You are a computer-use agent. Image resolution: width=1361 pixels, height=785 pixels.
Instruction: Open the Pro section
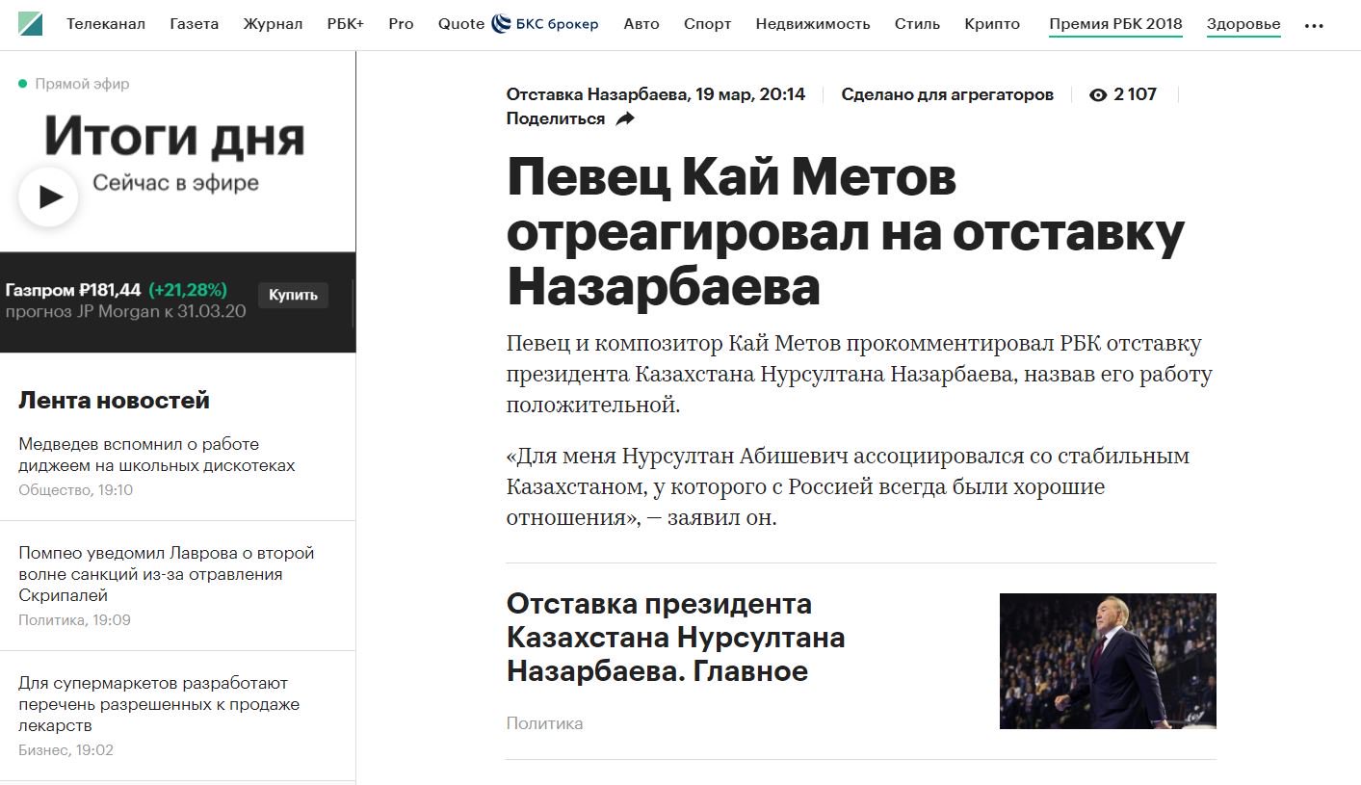[x=401, y=24]
